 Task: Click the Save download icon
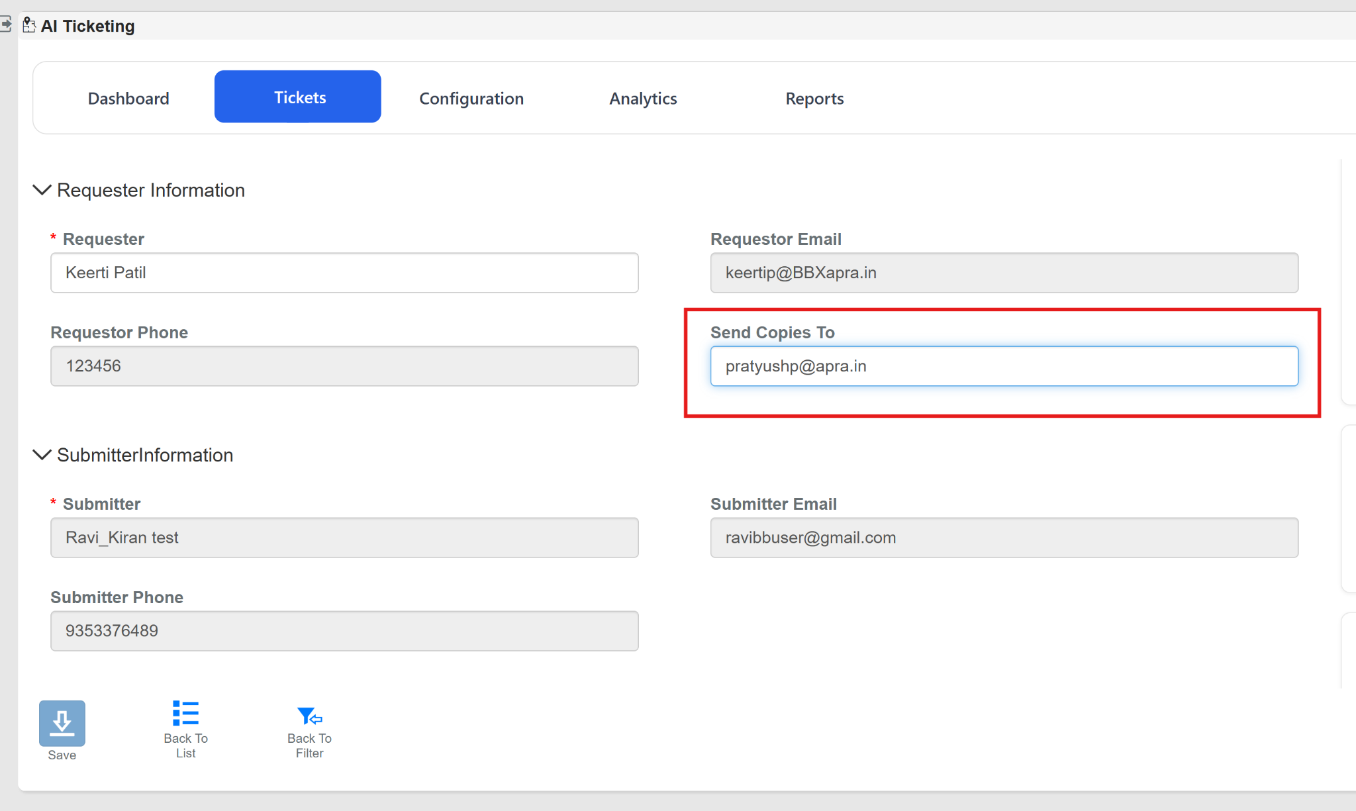pos(62,723)
